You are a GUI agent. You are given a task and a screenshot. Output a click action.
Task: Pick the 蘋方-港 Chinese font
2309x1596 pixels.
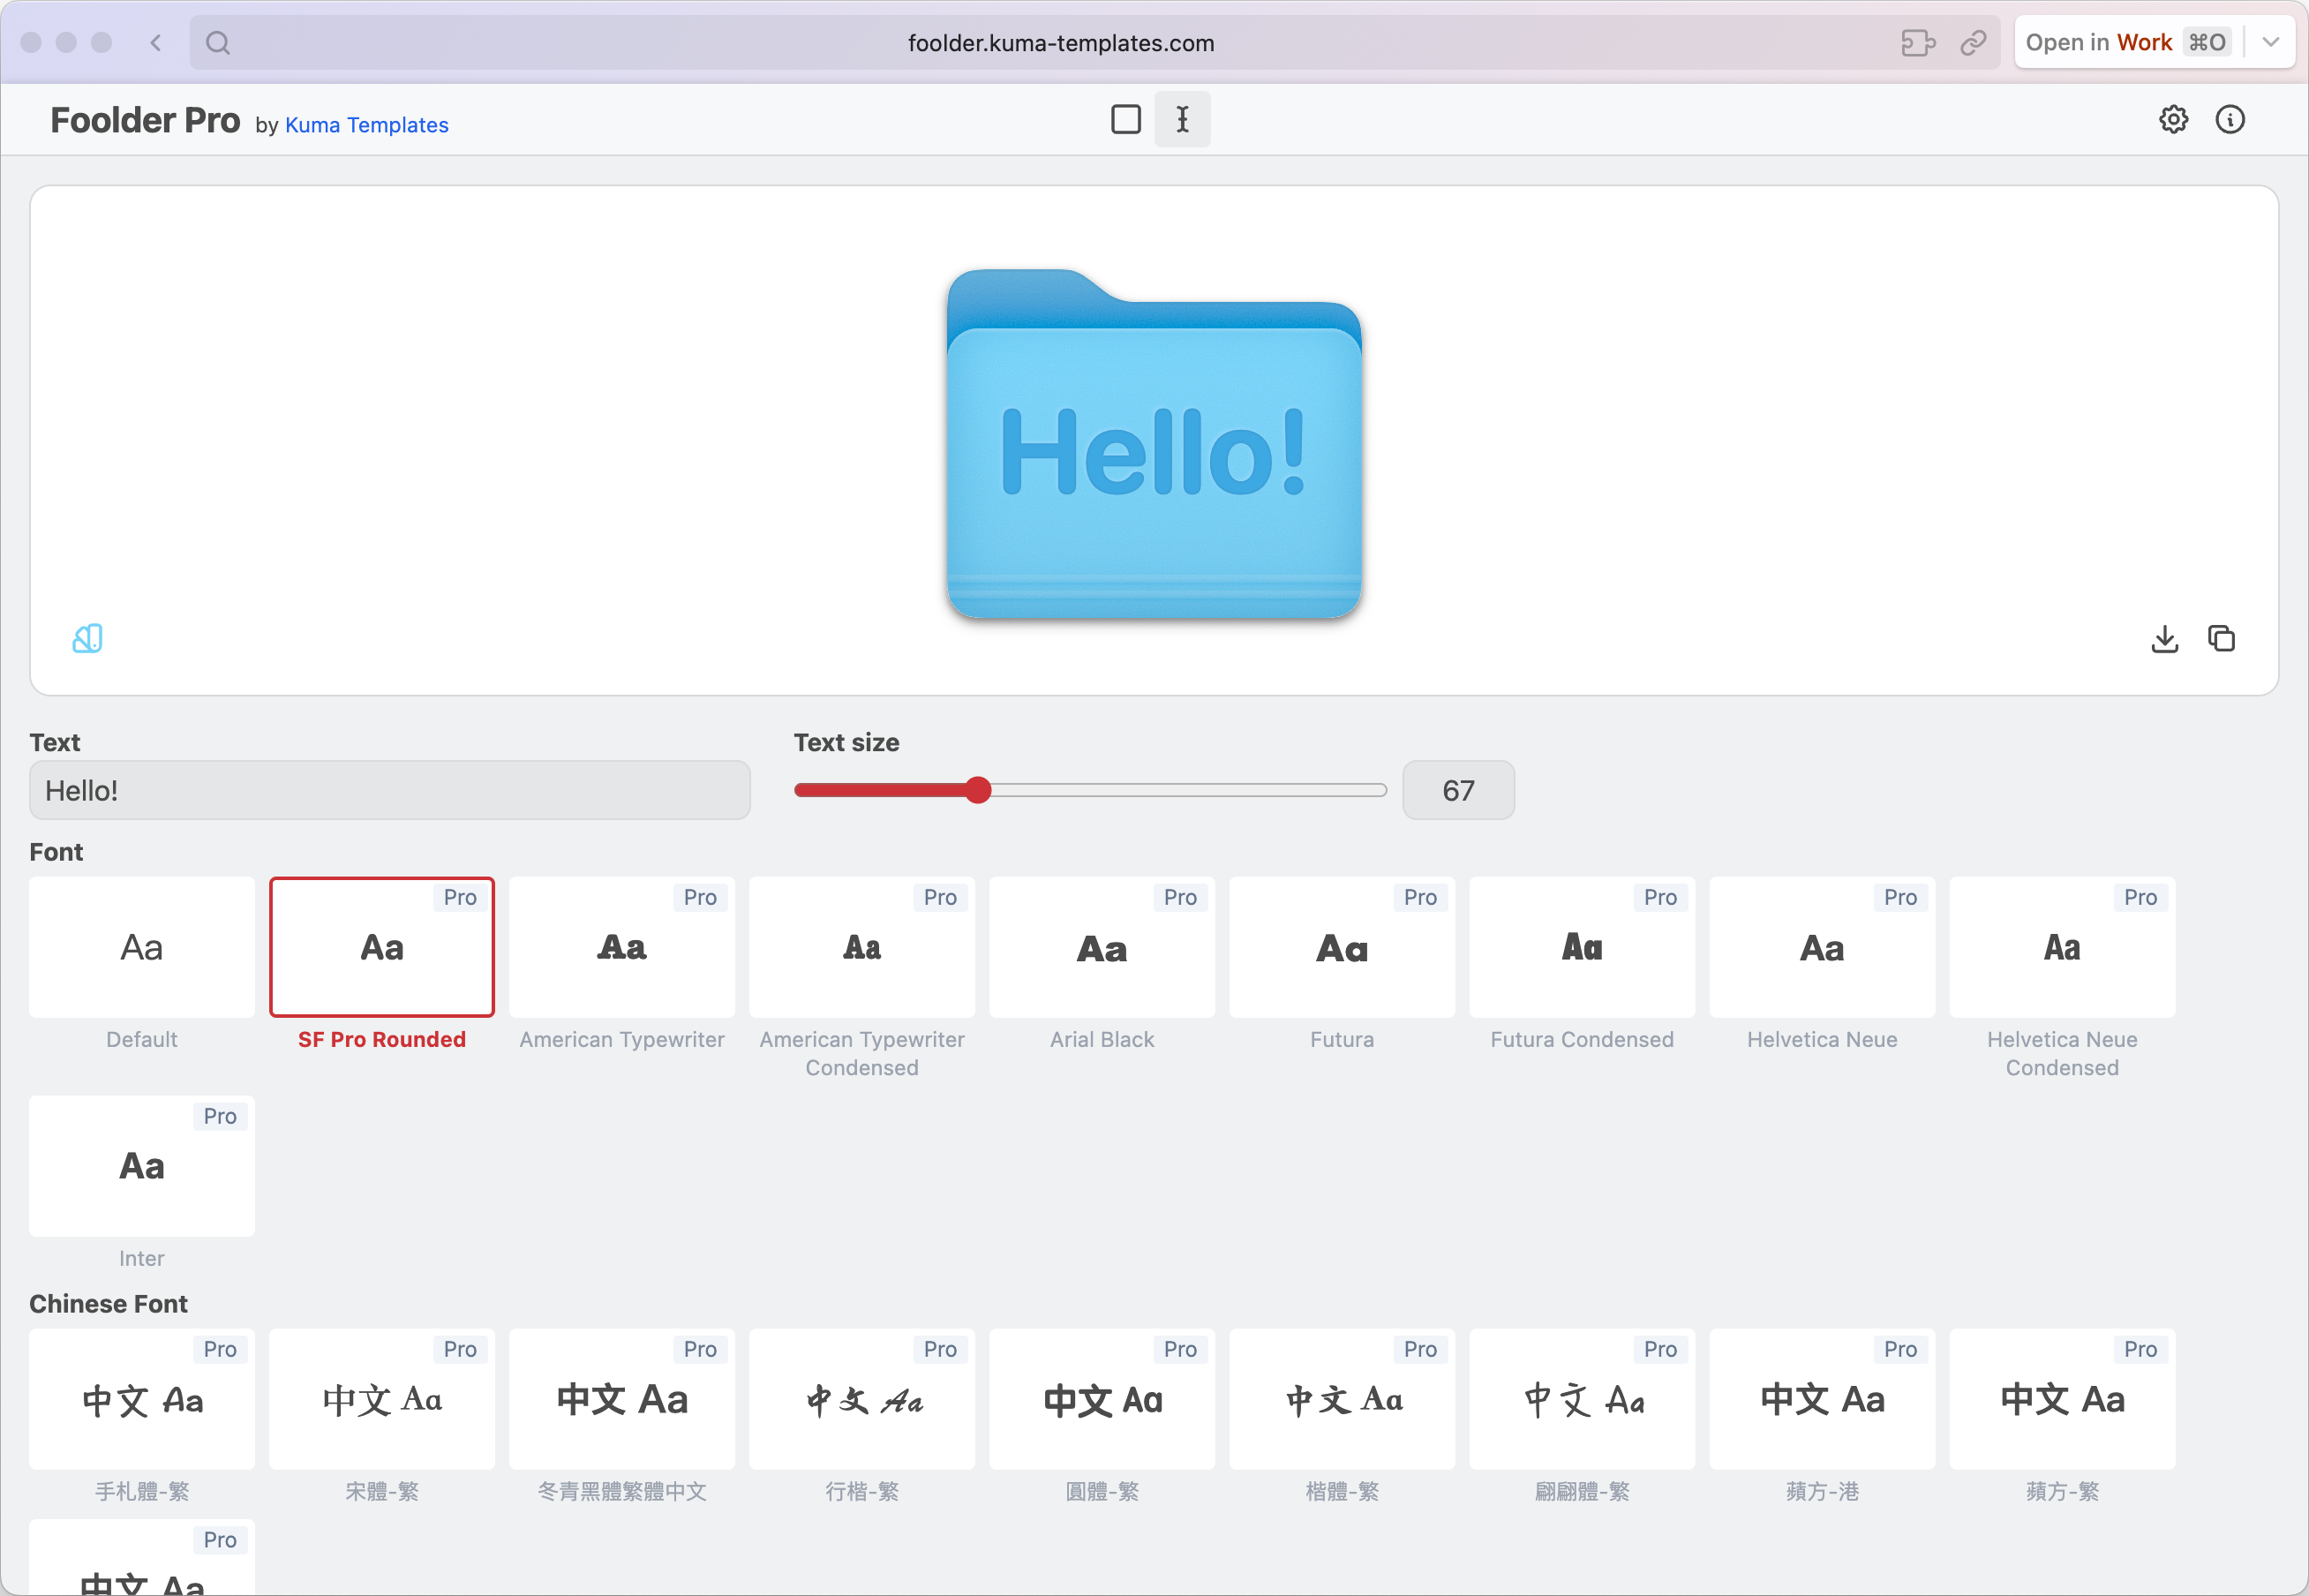tap(1822, 1399)
